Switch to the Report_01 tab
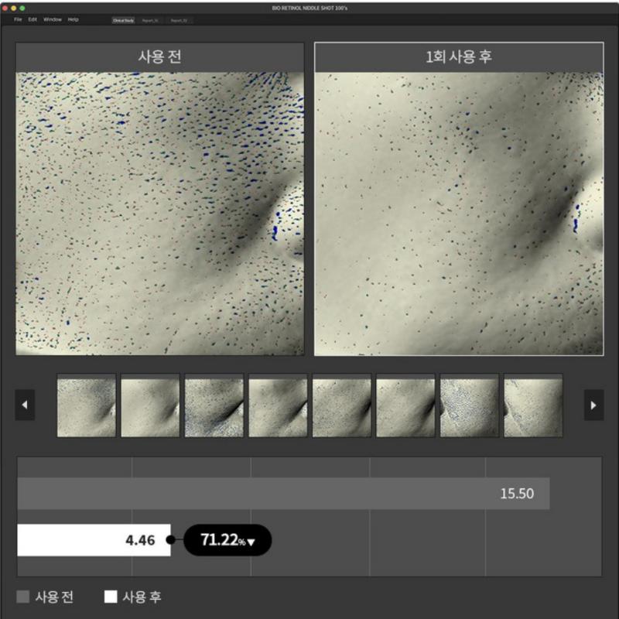This screenshot has height=619, width=619. point(149,20)
